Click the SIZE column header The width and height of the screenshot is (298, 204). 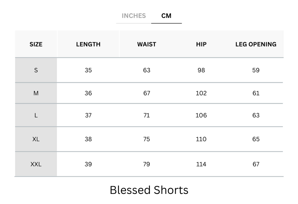(36, 44)
